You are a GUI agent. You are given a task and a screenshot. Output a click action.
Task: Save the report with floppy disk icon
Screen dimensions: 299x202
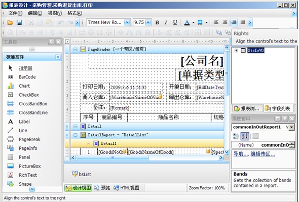[19, 22]
